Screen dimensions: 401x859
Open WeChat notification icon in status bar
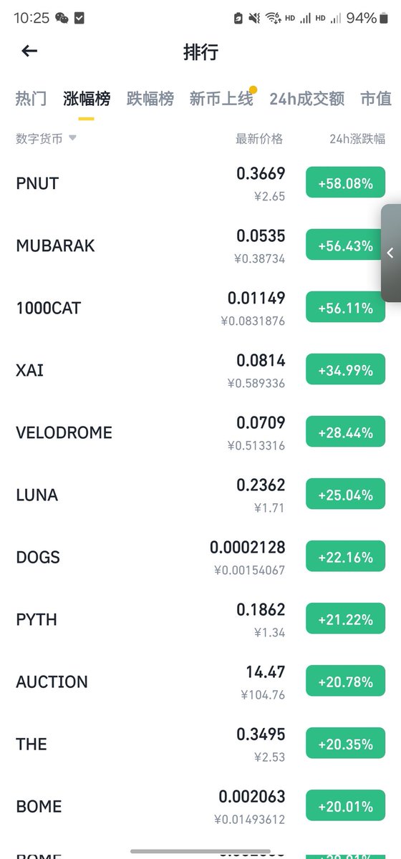(x=62, y=18)
